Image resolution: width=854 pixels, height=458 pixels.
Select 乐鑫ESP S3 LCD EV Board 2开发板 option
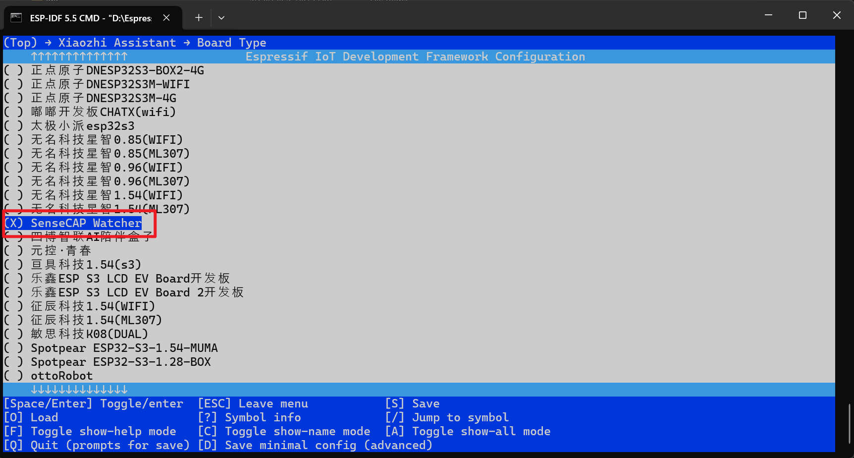point(137,292)
